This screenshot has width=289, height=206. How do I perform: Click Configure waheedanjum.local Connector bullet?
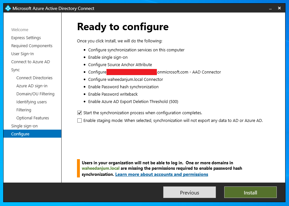point(125,80)
